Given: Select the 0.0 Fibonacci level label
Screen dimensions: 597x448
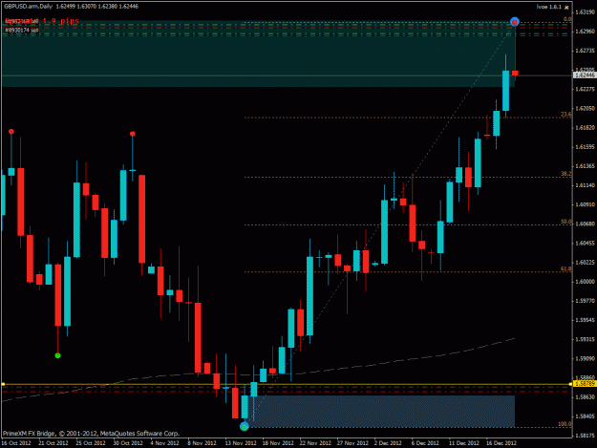Looking at the screenshot, I should click(567, 19).
